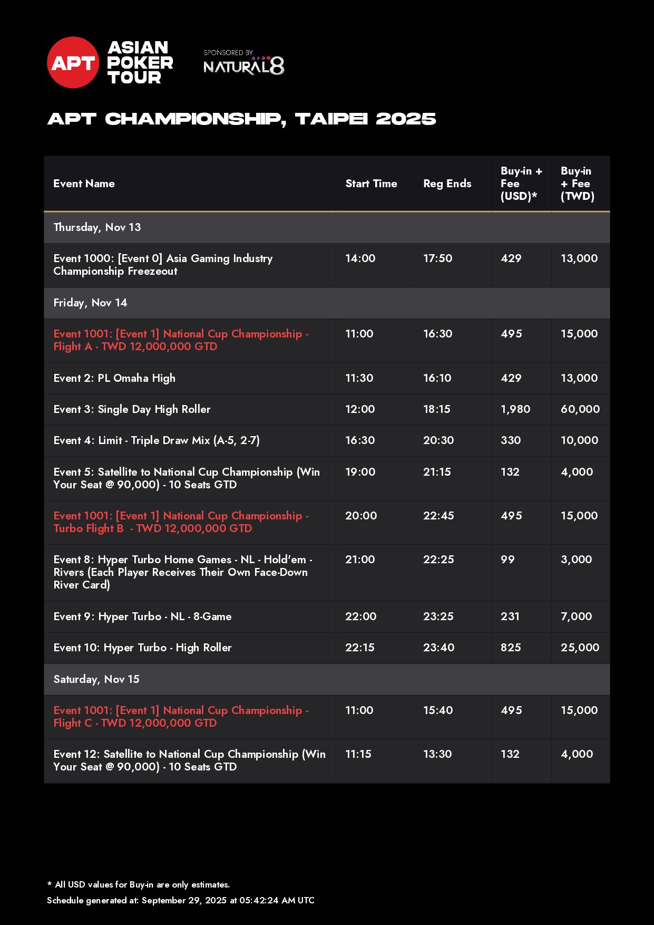Viewport: 654px width, 925px height.
Task: Click the Event Name column header
Action: 84,184
